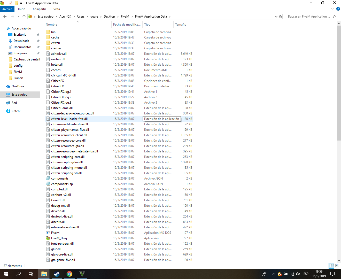The height and width of the screenshot is (279, 341).
Task: Click Desktop breadcrumb in address bar
Action: 109,17
